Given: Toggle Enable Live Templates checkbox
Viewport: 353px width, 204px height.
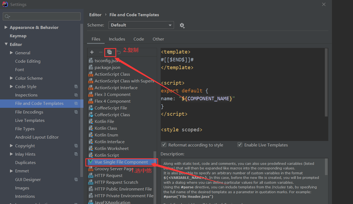Looking at the screenshot, I should (240, 145).
